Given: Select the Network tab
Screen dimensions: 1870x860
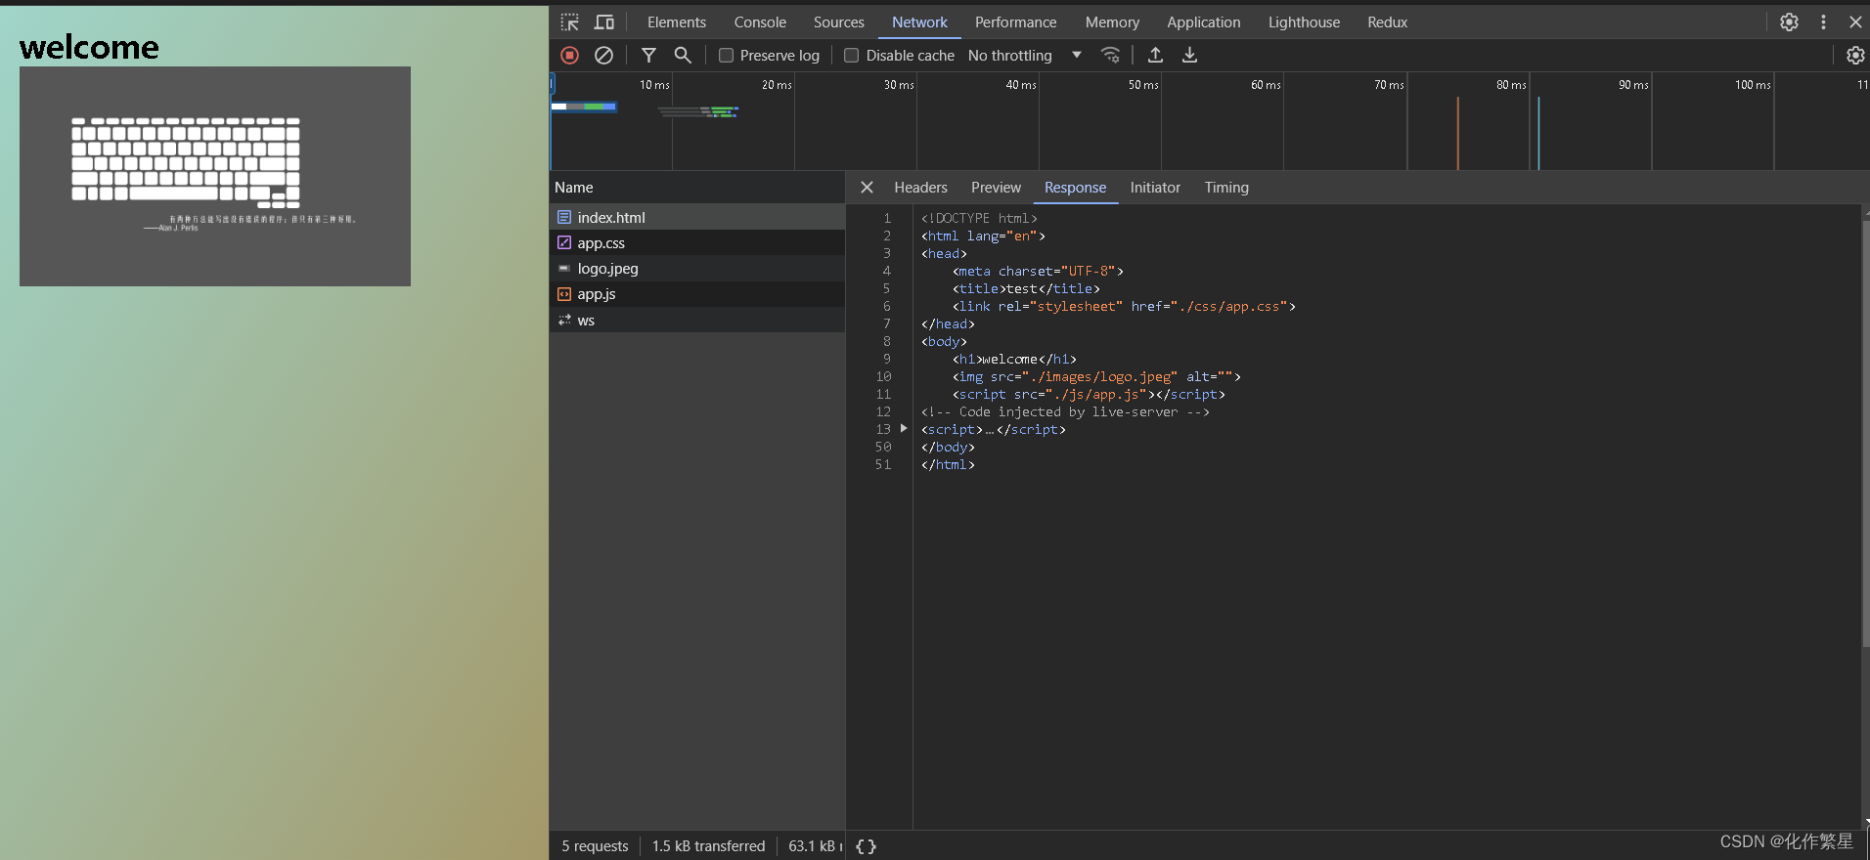Looking at the screenshot, I should (x=919, y=21).
